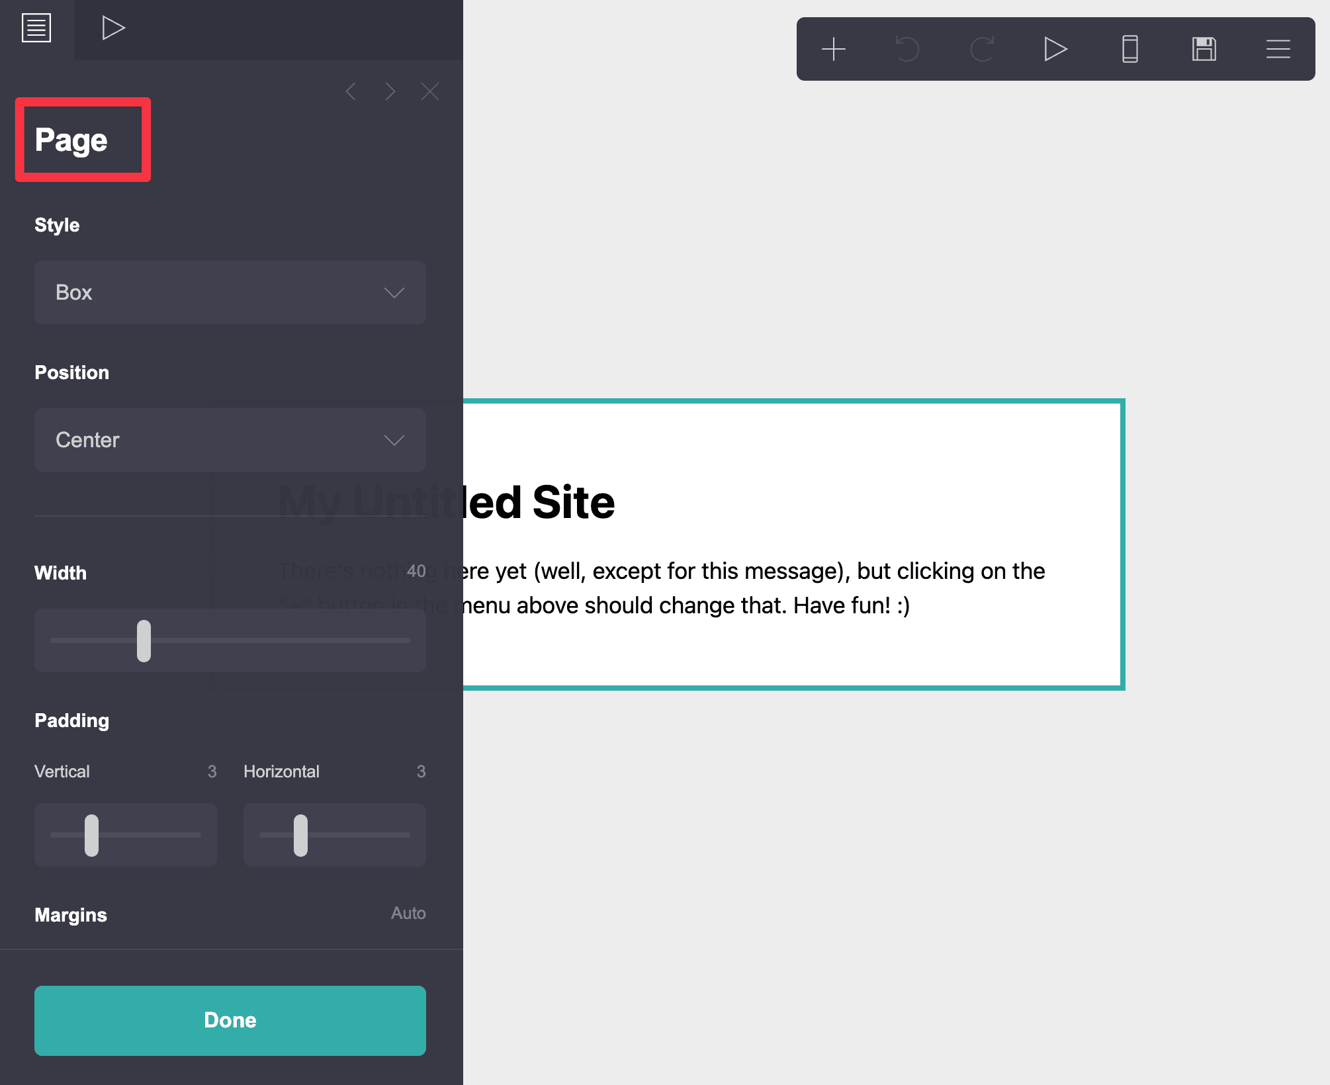Click navigate back arrow icon

tap(351, 91)
